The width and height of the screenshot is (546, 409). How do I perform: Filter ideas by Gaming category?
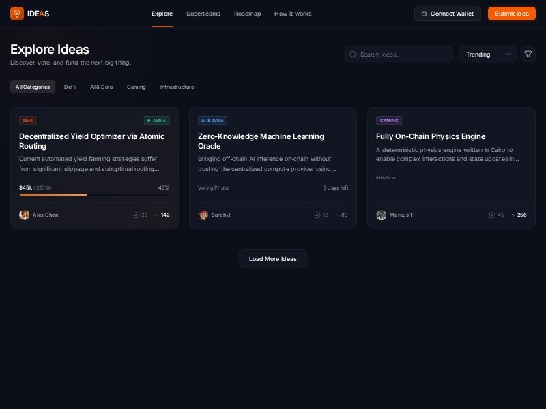tap(136, 87)
